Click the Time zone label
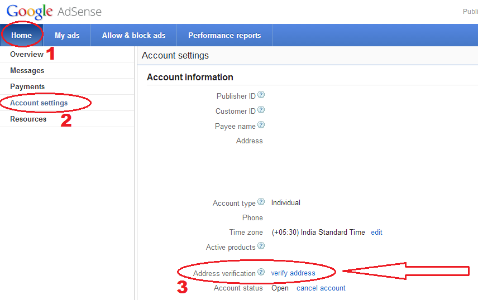Image resolution: width=478 pixels, height=300 pixels. click(246, 233)
